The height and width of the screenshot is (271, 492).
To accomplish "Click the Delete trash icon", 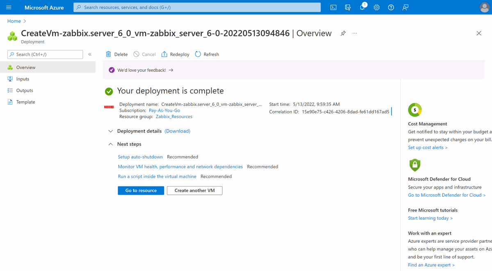I will pyautogui.click(x=108, y=54).
